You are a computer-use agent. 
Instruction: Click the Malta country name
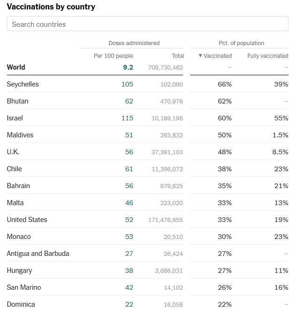pos(15,203)
